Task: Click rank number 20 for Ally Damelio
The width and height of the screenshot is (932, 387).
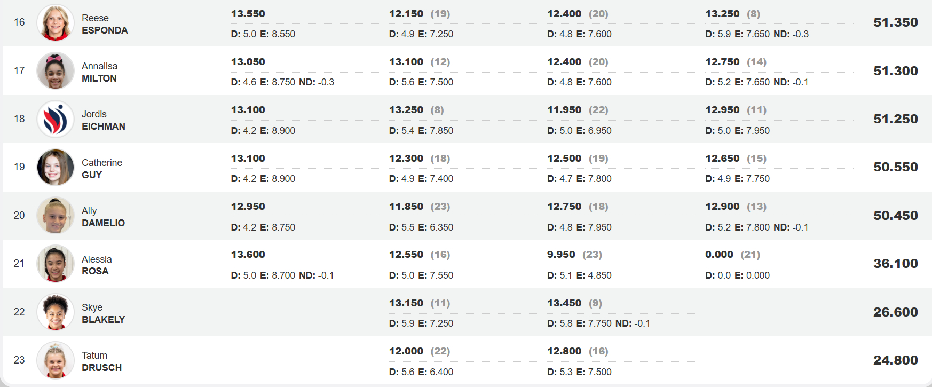Action: (19, 215)
